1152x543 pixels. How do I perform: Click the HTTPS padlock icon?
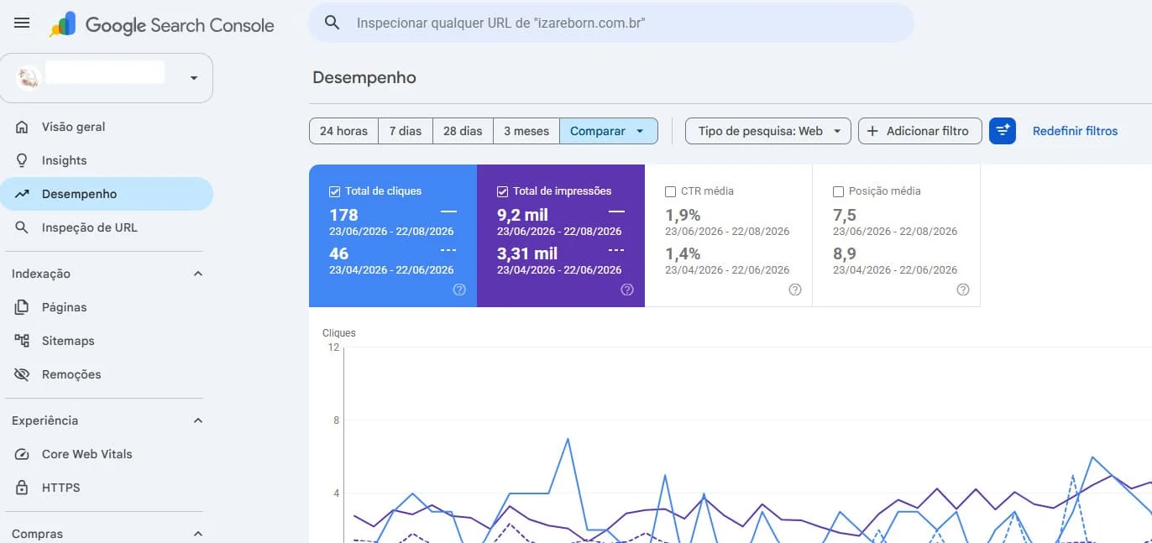click(x=22, y=488)
